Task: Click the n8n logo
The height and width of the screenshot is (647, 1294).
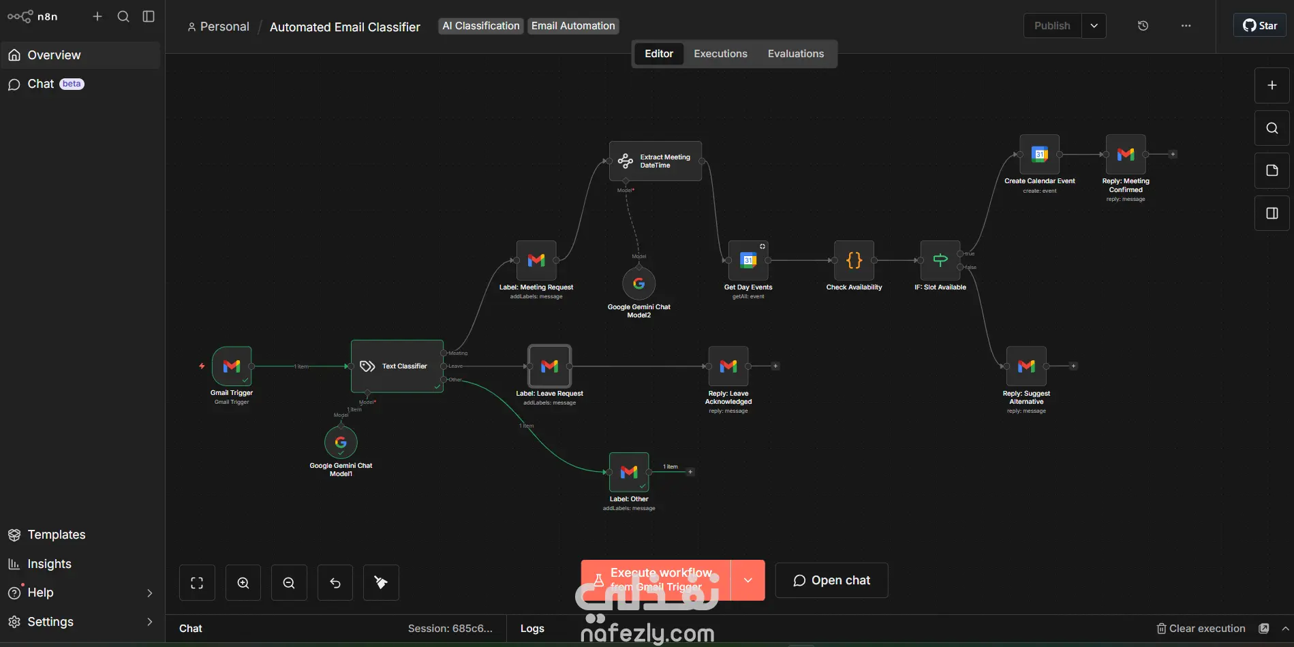Action: click(x=32, y=16)
